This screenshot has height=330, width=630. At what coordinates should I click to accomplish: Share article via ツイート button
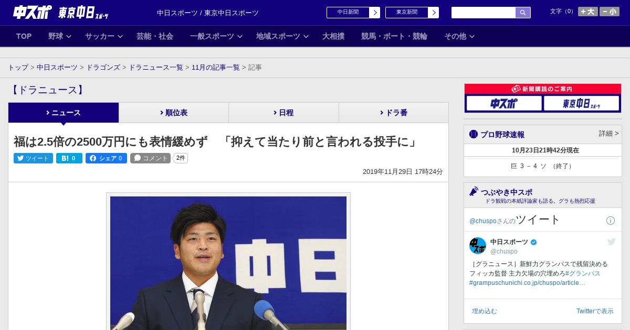pos(33,158)
